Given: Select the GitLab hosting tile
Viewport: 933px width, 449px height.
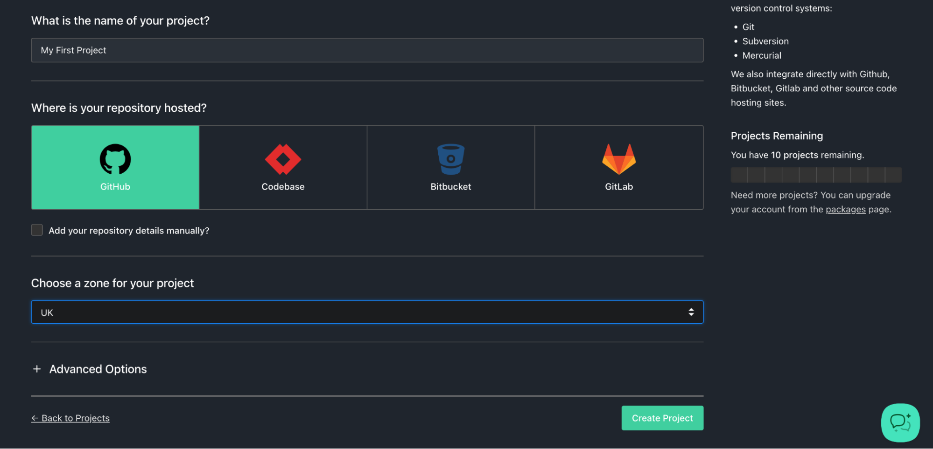Looking at the screenshot, I should click(619, 167).
